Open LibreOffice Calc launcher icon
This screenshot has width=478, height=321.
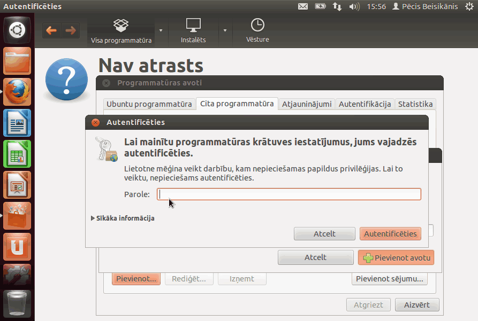(17, 154)
